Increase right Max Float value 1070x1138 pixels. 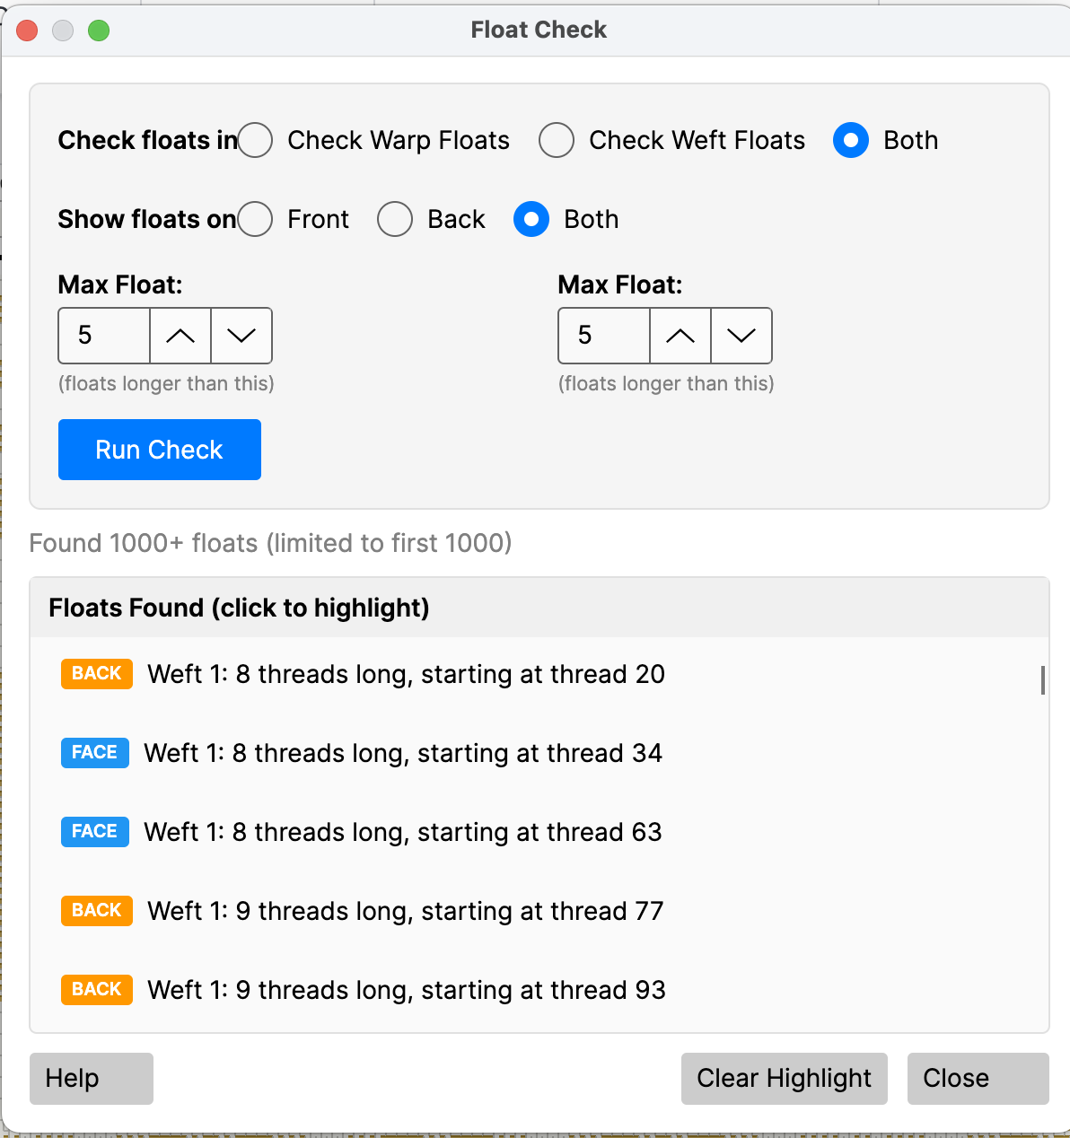[x=680, y=336]
